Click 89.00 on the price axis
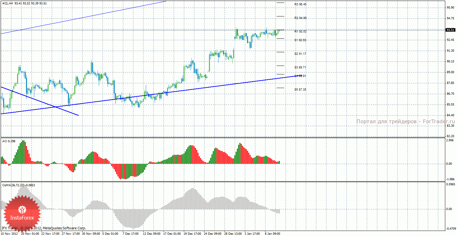Screen dimensions: 457x236 tap(451, 72)
